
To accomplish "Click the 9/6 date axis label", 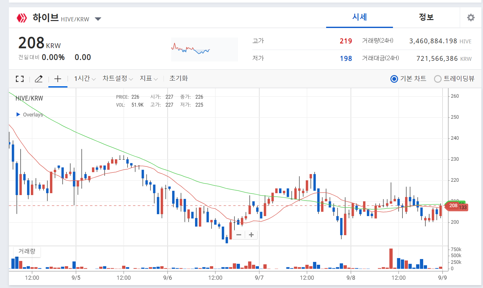I will [168, 278].
